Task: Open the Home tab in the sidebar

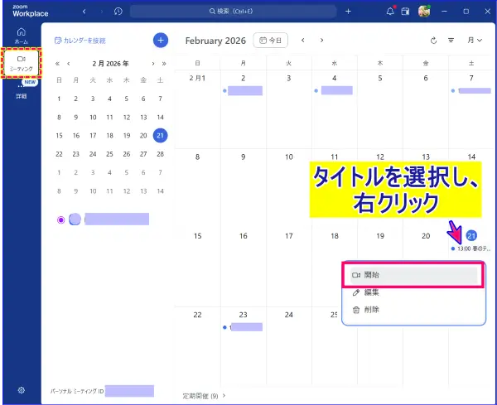Action: tap(22, 36)
